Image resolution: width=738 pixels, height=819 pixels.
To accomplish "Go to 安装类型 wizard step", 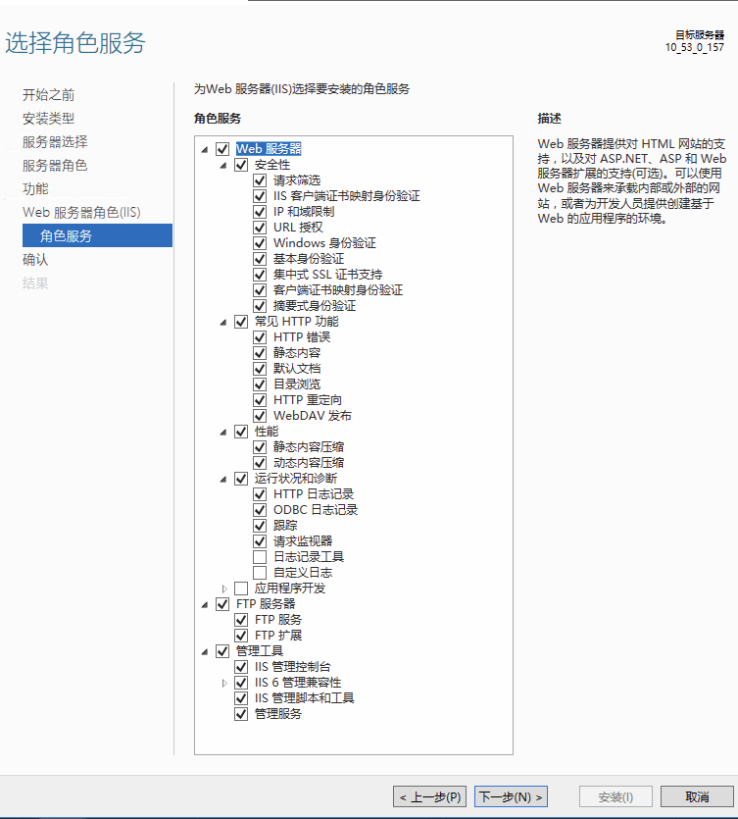I will point(49,119).
